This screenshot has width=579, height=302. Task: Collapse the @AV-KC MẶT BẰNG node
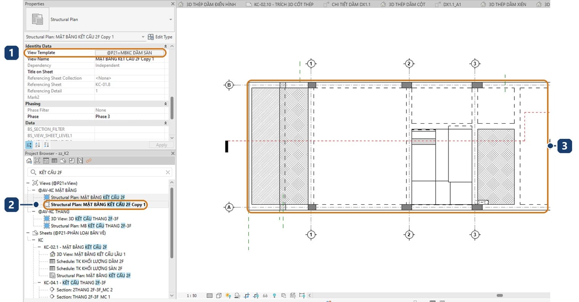(x=34, y=190)
